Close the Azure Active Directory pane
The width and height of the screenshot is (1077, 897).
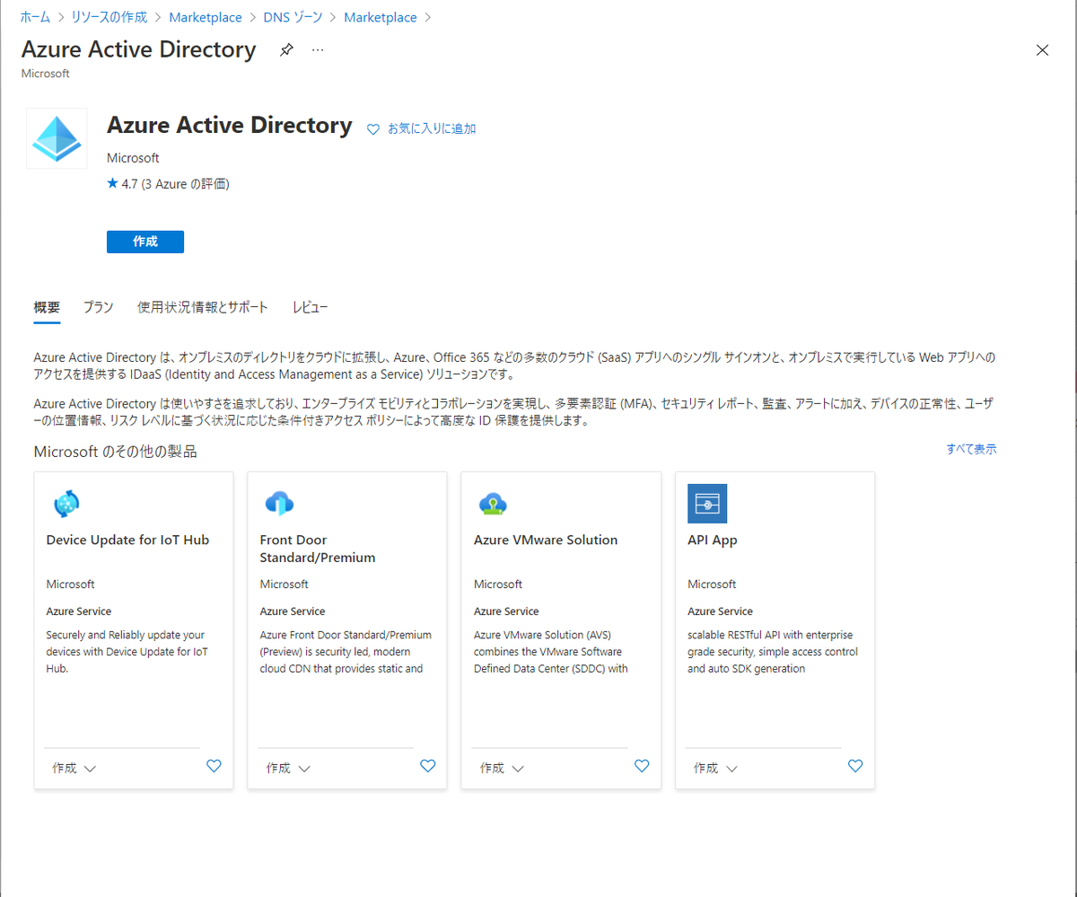pyautogui.click(x=1042, y=50)
